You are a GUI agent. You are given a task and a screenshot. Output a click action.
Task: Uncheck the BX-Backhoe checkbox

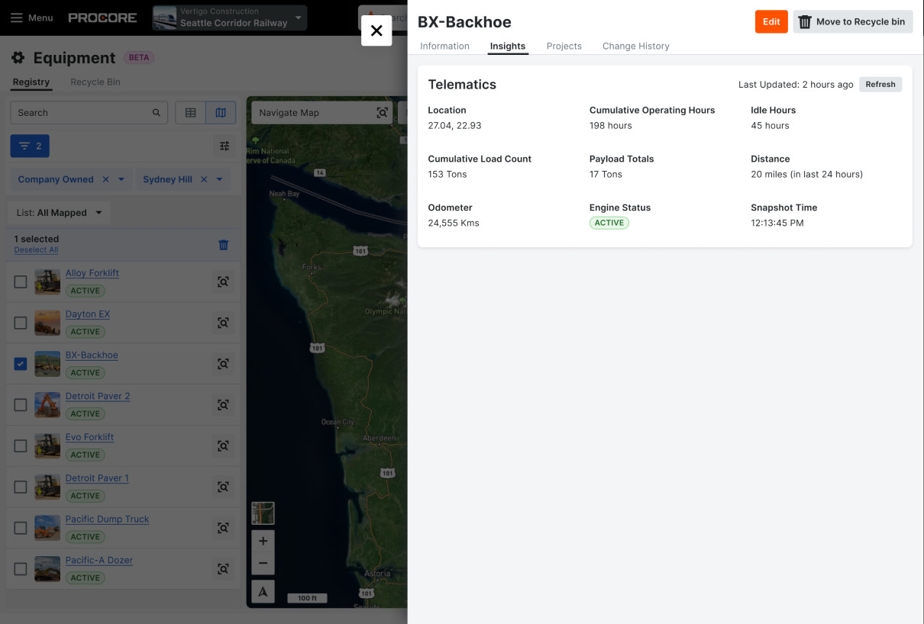click(x=20, y=364)
